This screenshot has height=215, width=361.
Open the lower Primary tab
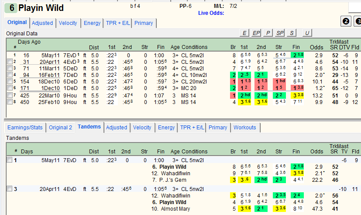pyautogui.click(x=218, y=128)
